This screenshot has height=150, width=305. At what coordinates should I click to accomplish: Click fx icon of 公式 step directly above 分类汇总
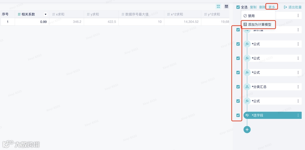(x=247, y=72)
